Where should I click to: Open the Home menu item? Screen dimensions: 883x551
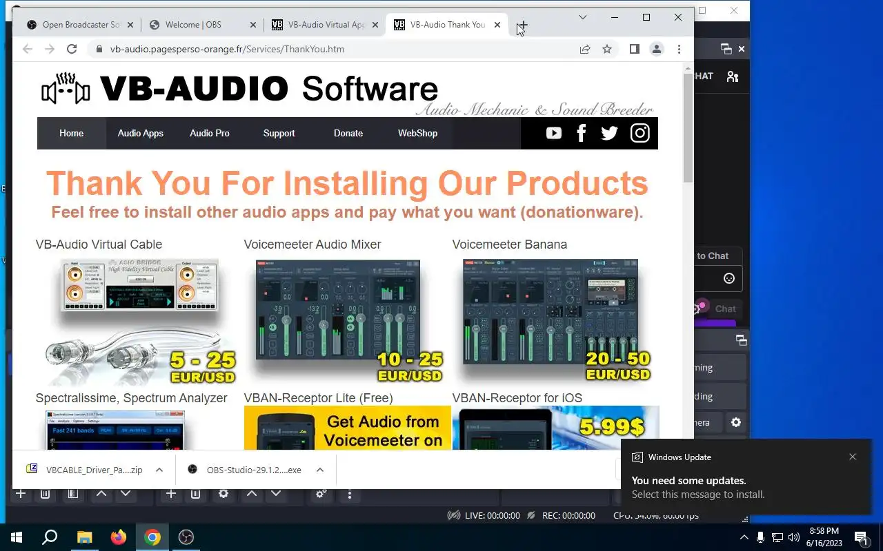[71, 133]
